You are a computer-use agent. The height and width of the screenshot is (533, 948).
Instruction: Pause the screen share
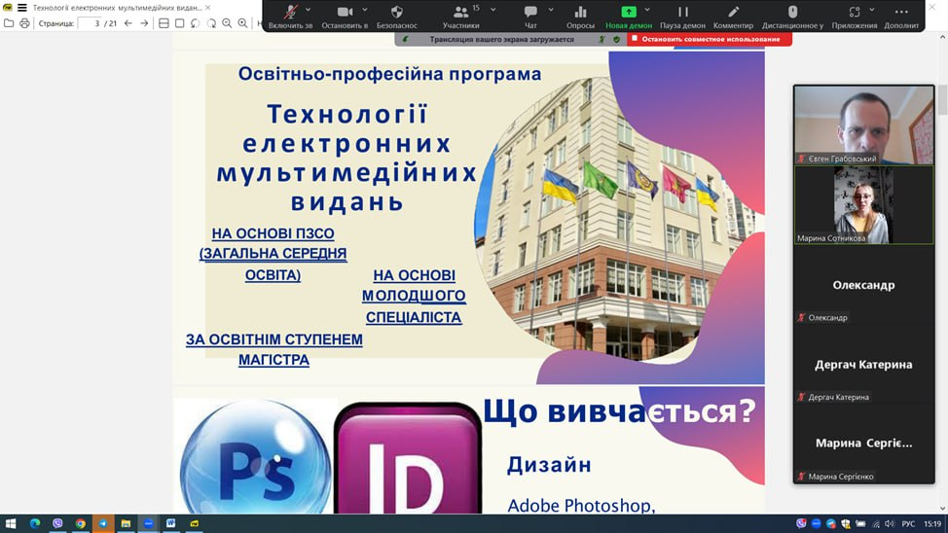pos(682,13)
